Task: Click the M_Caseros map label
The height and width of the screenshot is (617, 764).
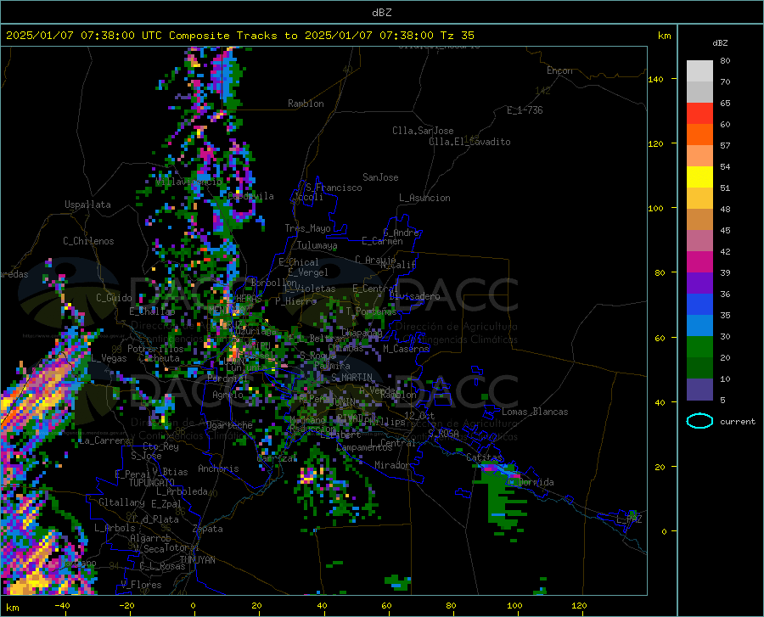Action: pyautogui.click(x=406, y=349)
